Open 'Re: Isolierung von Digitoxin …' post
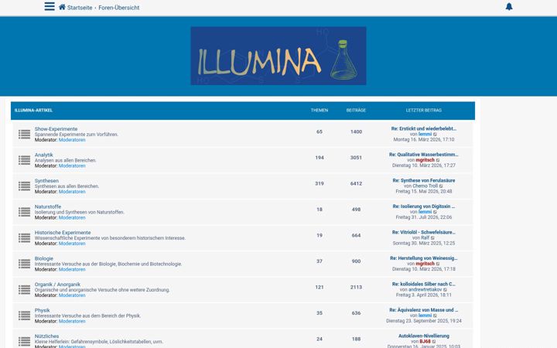 [423, 206]
